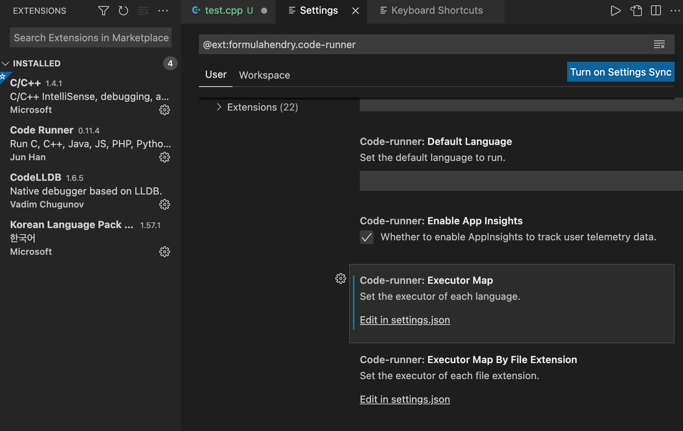The image size is (683, 431).
Task: Click the Code-runner: Default Language heading
Action: click(436, 142)
